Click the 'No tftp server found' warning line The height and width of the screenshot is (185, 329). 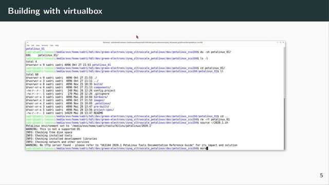(132, 145)
